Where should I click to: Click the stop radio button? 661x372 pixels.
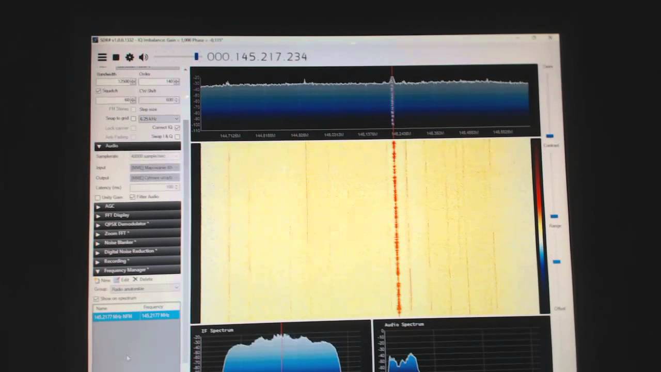tap(116, 57)
